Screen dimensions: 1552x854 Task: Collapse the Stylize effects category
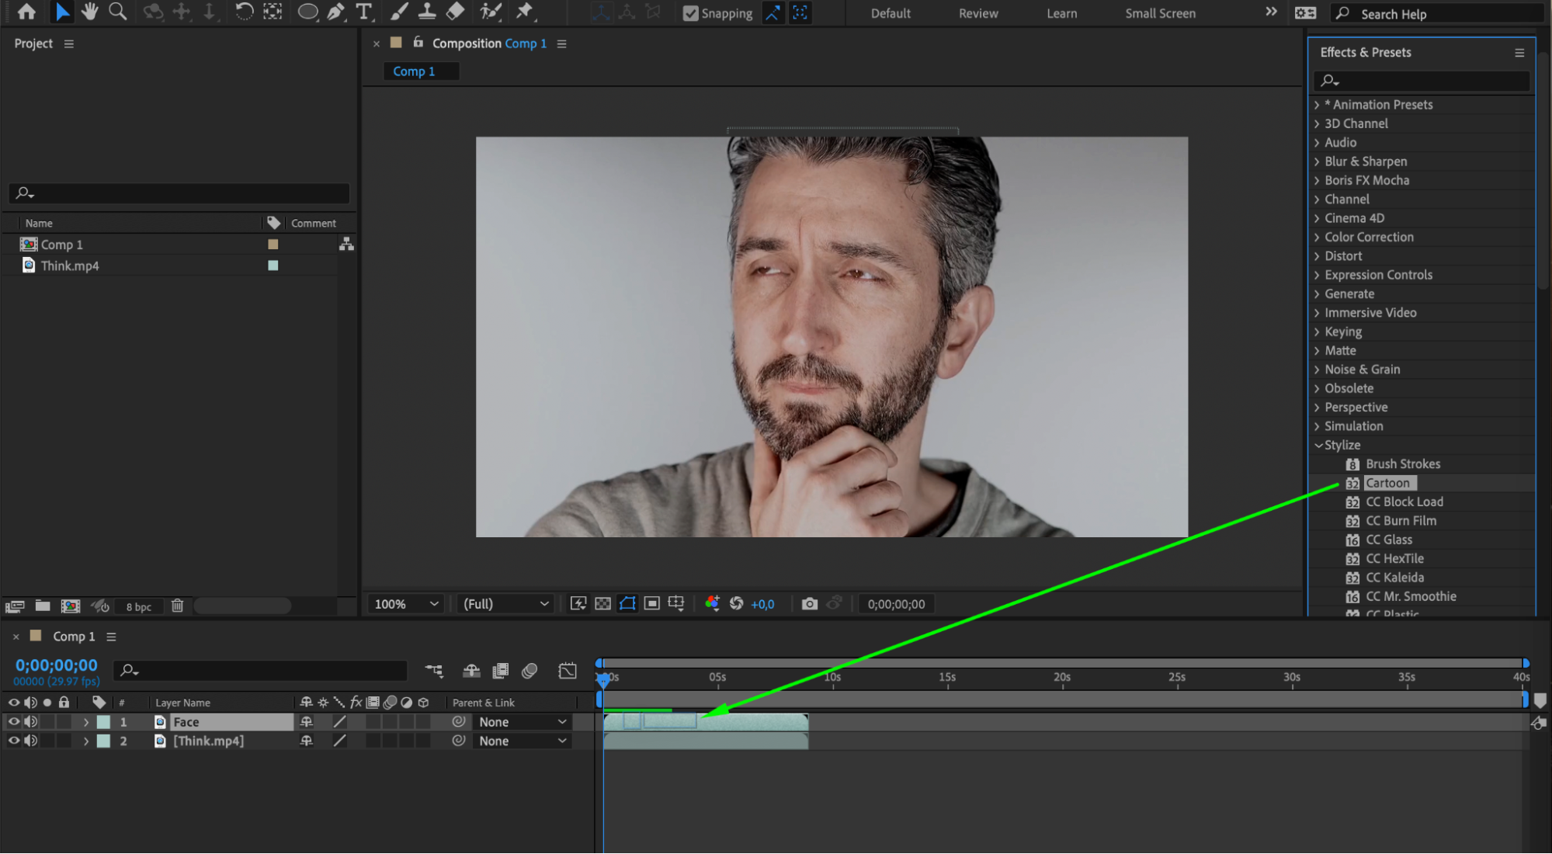pos(1318,445)
